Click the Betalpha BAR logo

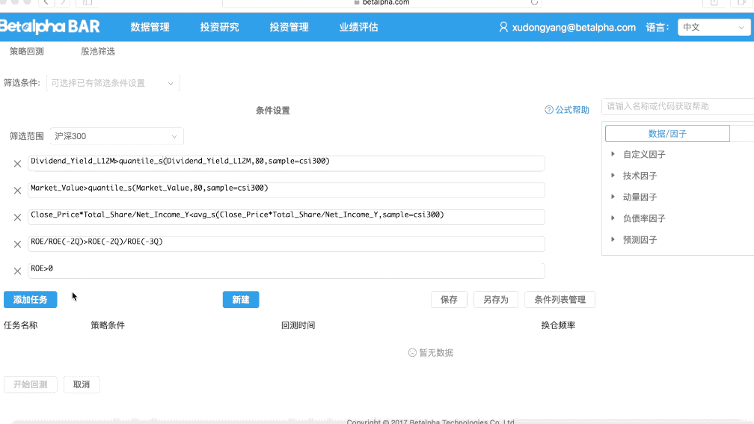[x=50, y=26]
